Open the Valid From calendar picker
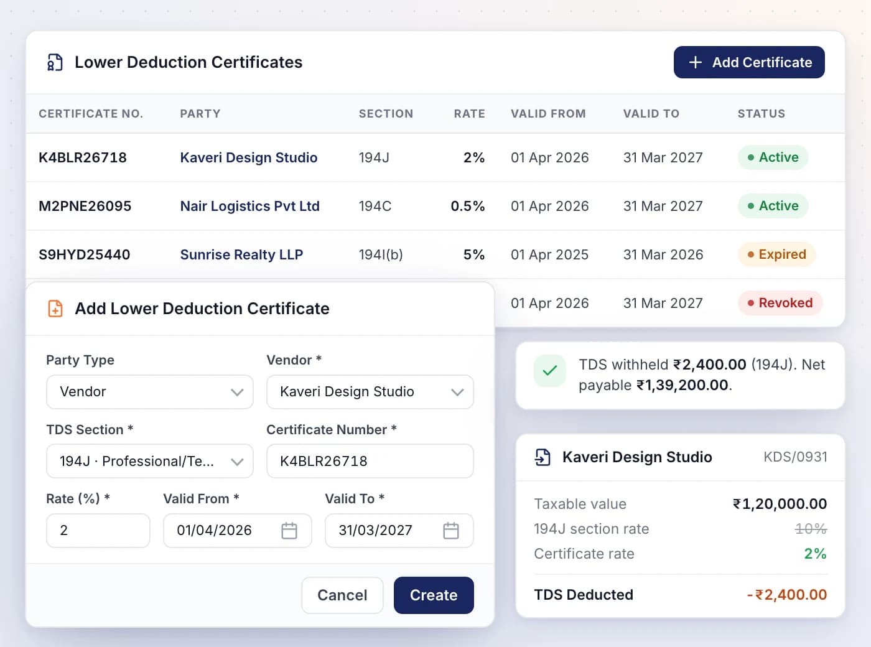 289,531
